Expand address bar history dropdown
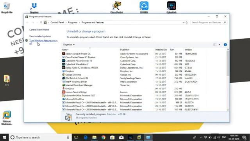 (x=183, y=23)
